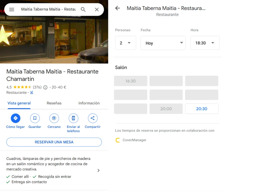
Task: Switch to the Información tab
Action: [89, 103]
